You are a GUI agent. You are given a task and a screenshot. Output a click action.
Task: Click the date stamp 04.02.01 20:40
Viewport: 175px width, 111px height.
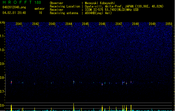14,13
